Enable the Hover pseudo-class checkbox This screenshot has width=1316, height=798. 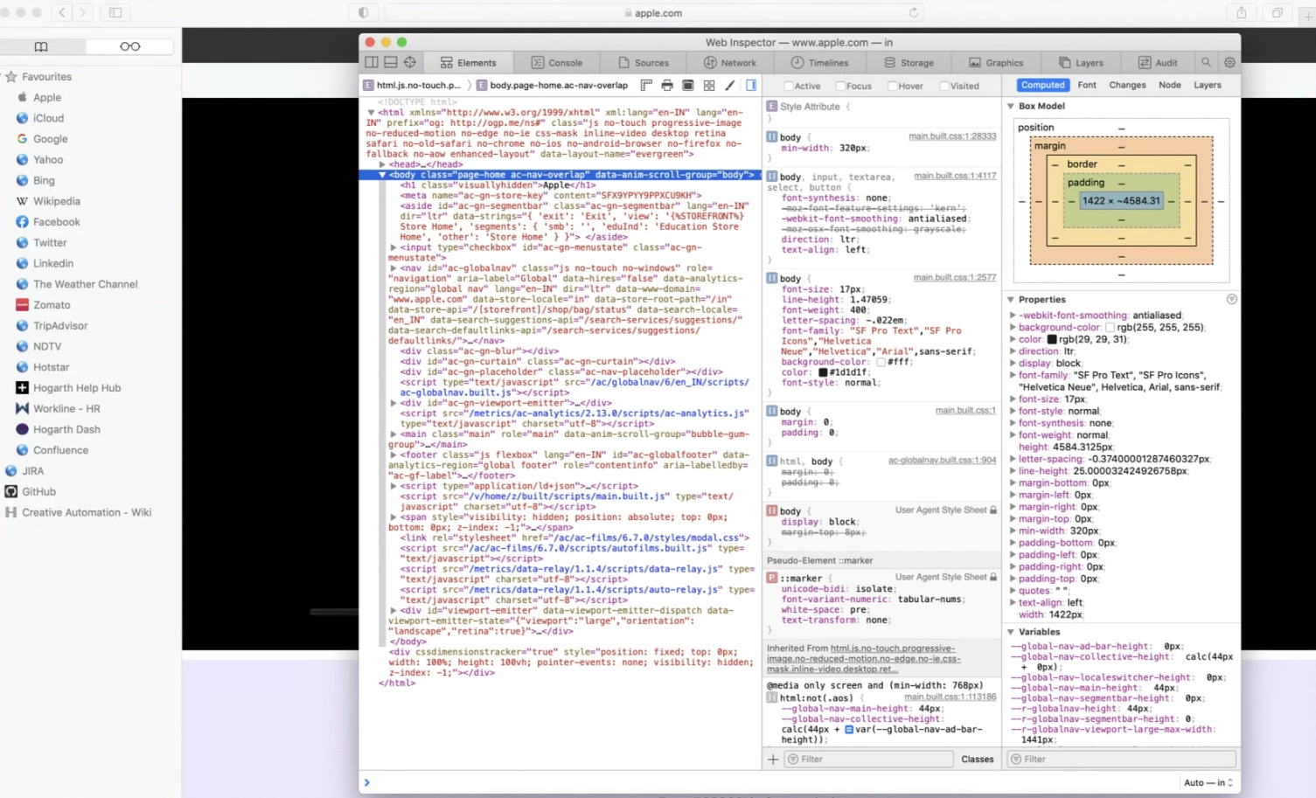tap(893, 86)
